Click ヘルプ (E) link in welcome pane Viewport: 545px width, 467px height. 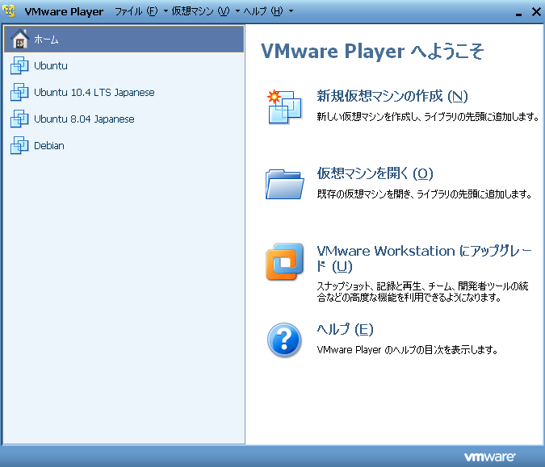tap(345, 329)
